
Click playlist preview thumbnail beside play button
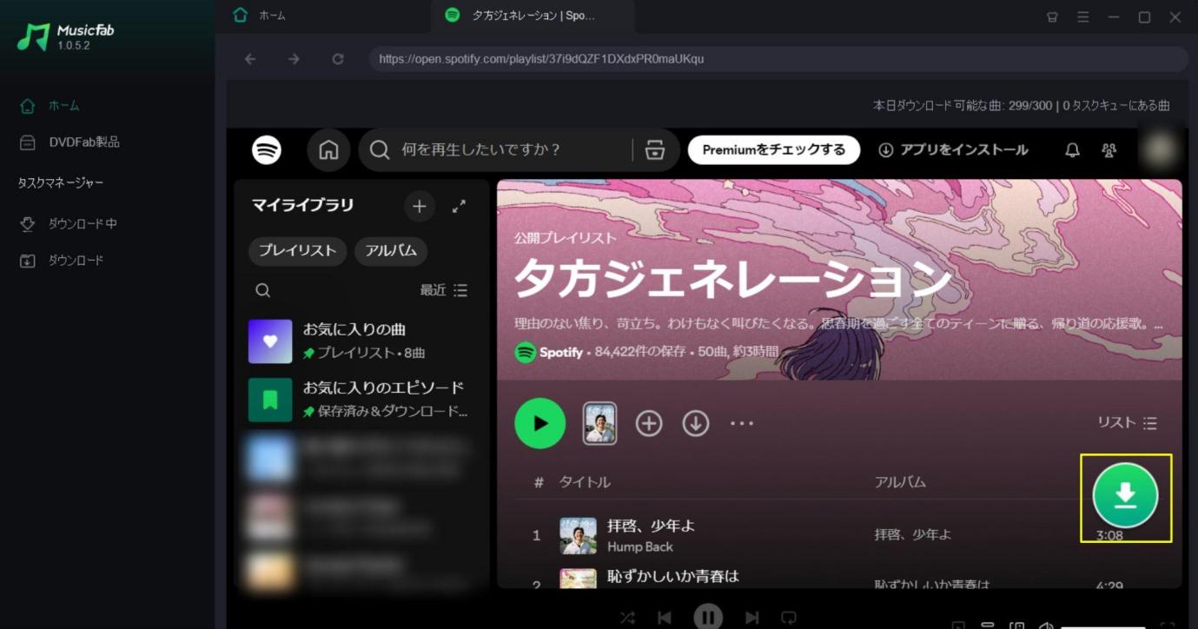599,423
